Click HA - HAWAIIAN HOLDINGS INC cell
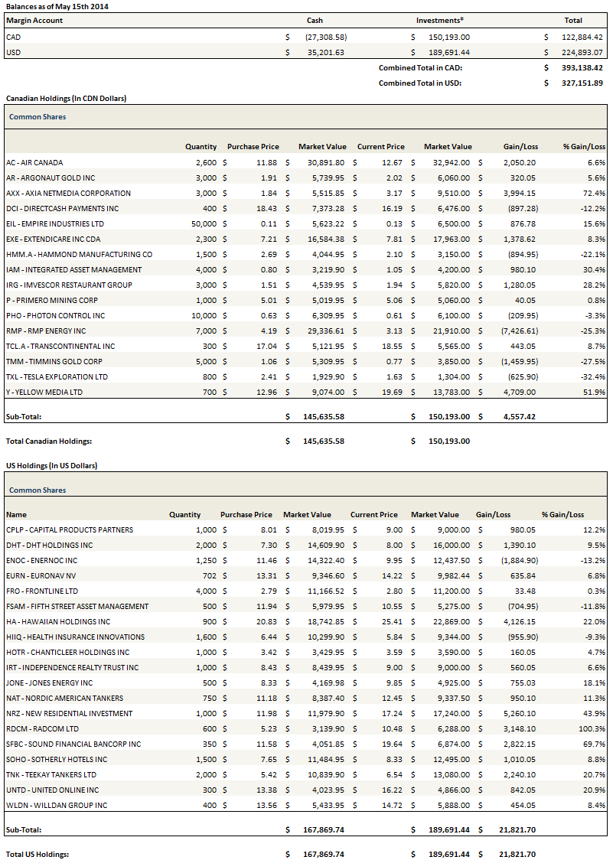The image size is (613, 860). (58, 621)
